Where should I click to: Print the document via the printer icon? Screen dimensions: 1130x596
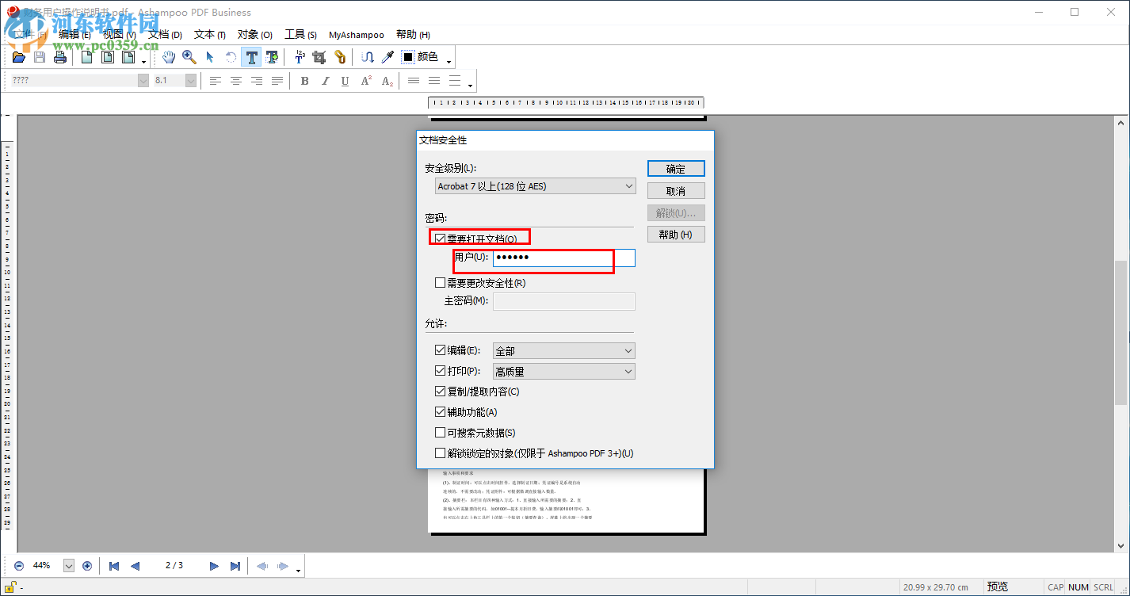(59, 56)
